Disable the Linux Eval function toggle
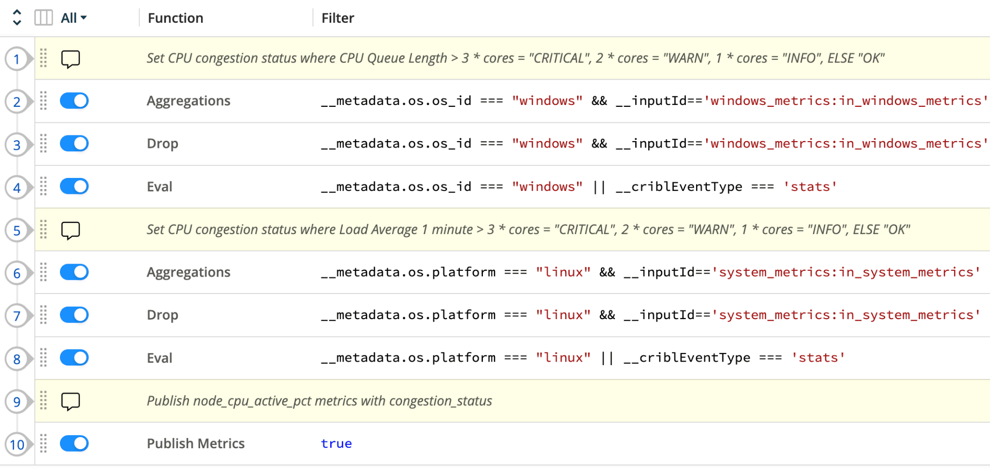Viewport: 990px width, 470px height. point(74,358)
